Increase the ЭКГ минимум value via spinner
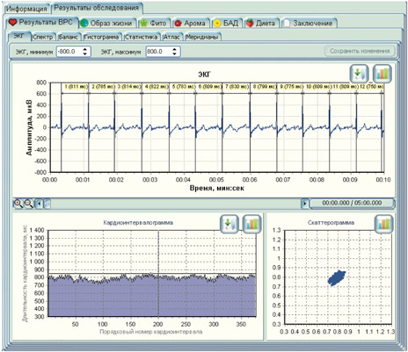408x352 pixels. pos(85,50)
